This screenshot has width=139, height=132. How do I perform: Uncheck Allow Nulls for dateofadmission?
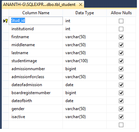click(121, 85)
